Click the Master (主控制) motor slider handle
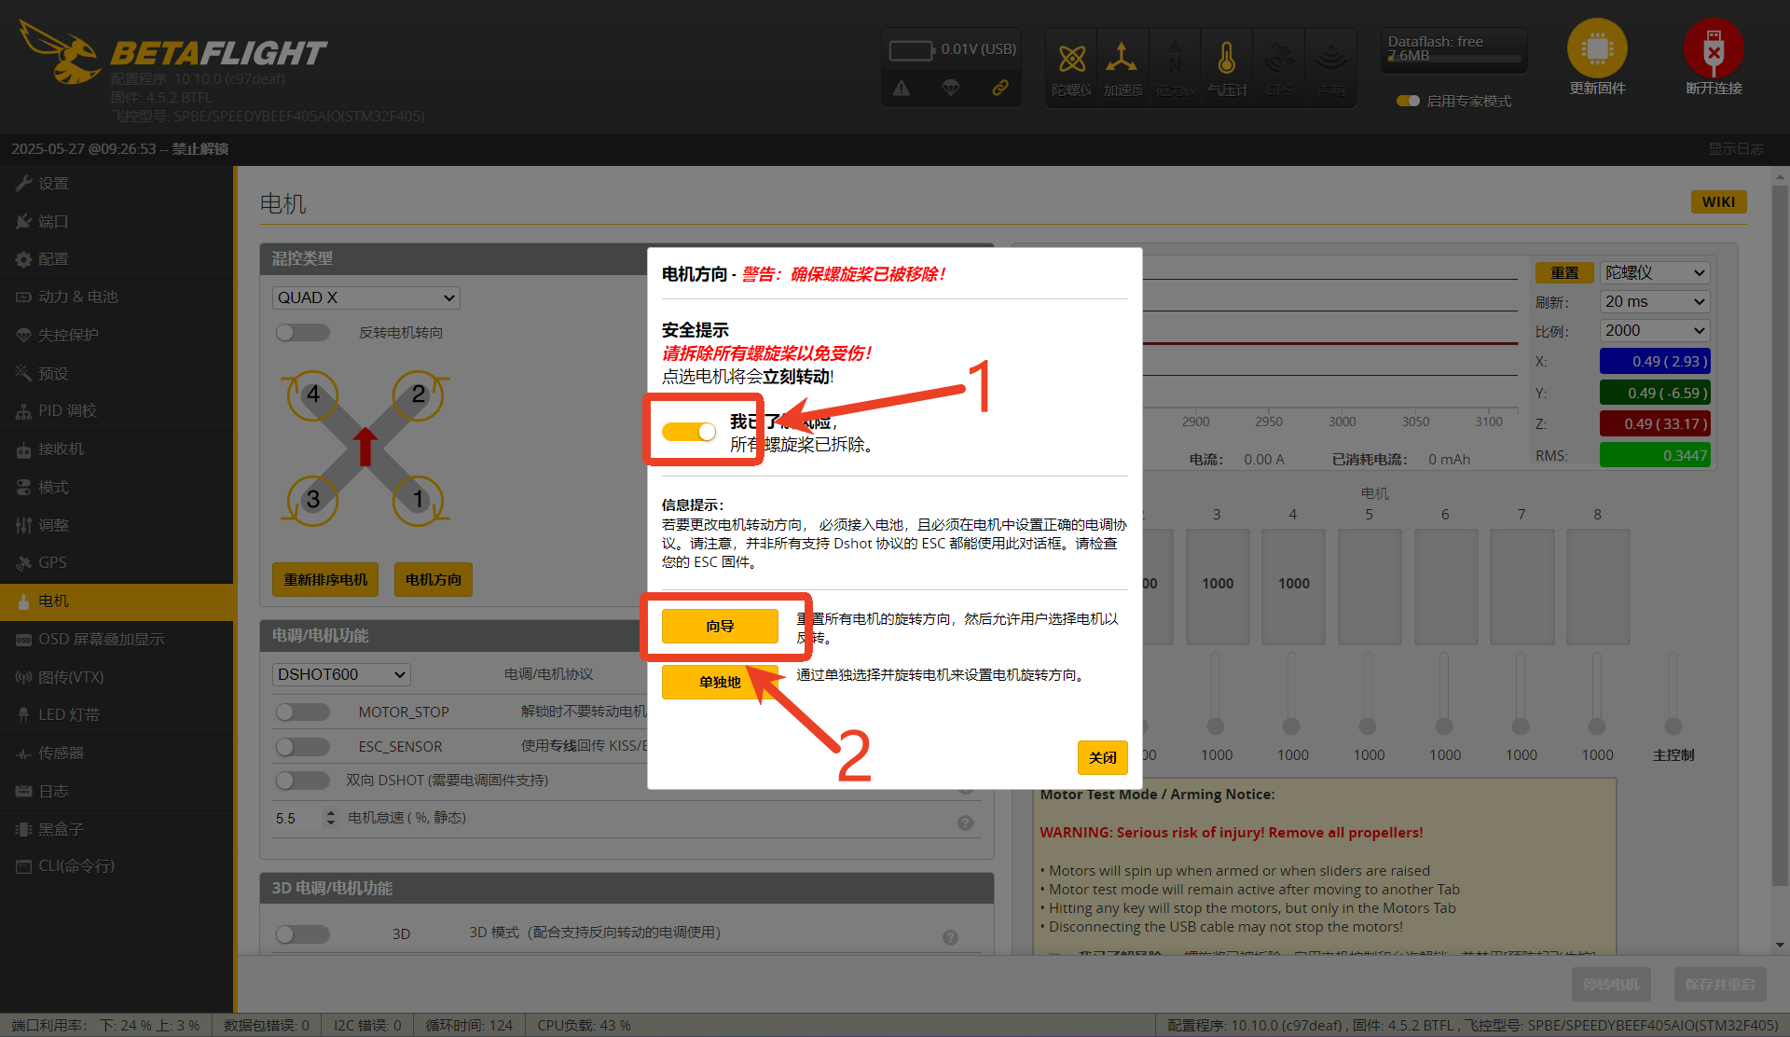This screenshot has height=1037, width=1790. point(1673,726)
